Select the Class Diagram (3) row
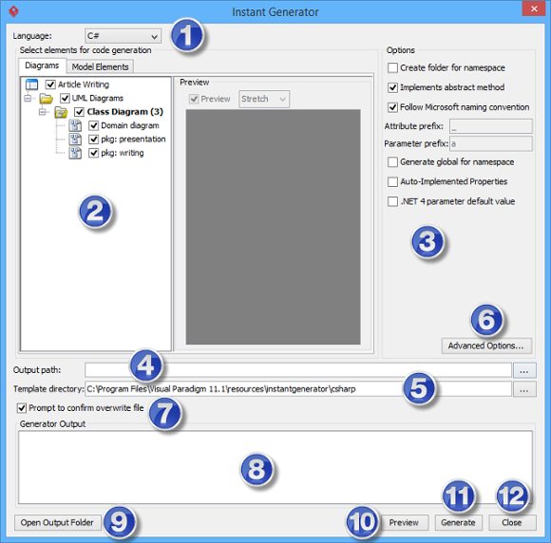 pyautogui.click(x=125, y=112)
